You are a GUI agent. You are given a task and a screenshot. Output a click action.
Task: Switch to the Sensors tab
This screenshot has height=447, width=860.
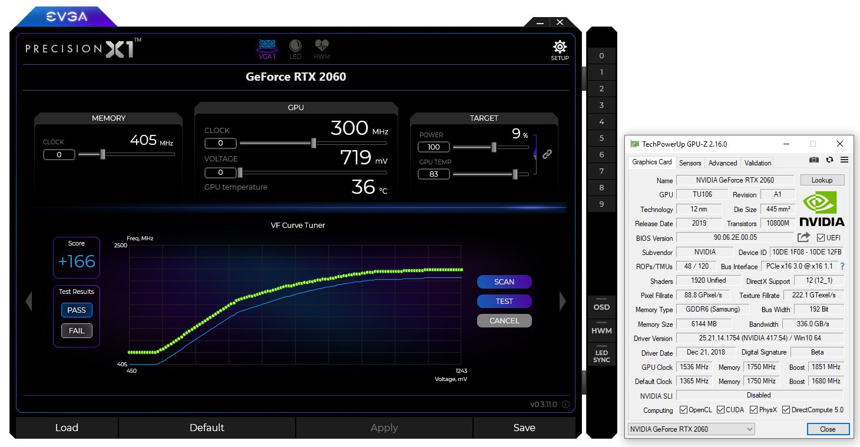pyautogui.click(x=690, y=163)
